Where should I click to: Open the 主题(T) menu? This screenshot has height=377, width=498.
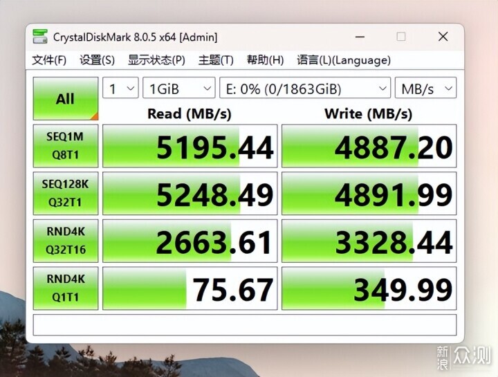pyautogui.click(x=216, y=60)
